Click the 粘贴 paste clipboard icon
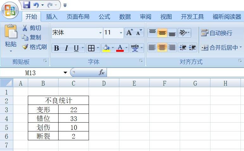Image resolution: width=244 pixels, height=151 pixels. tap(11, 32)
